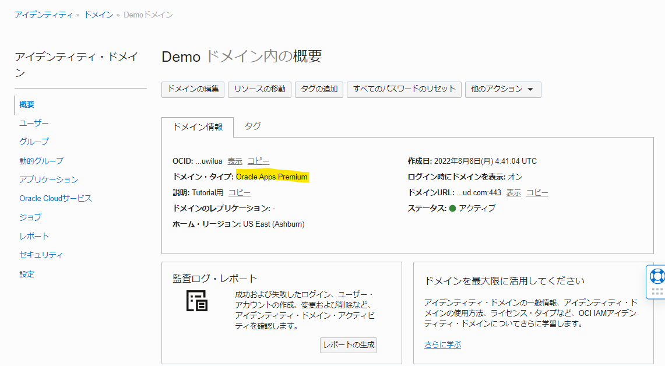Viewport: 665px width, 366px height.
Task: Click the ドメインの編集 button
Action: (x=193, y=89)
